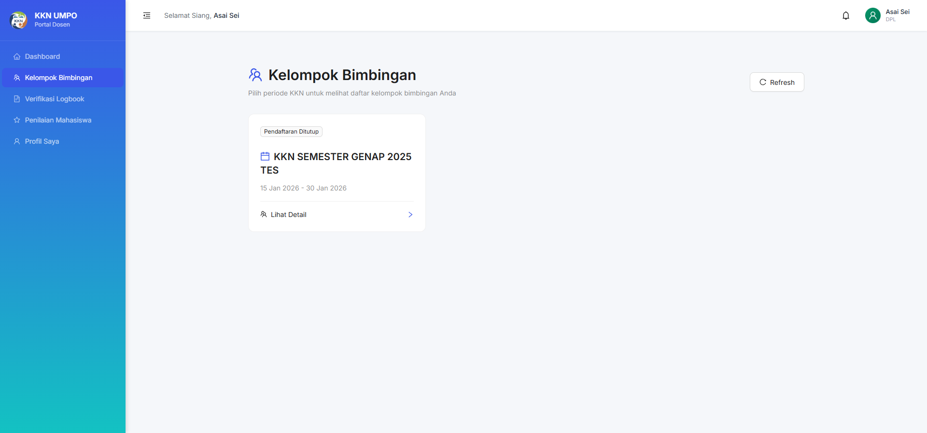Click the KKN SEMESTER GENAP 2025 TES title
Image resolution: width=927 pixels, height=433 pixels.
[x=336, y=163]
